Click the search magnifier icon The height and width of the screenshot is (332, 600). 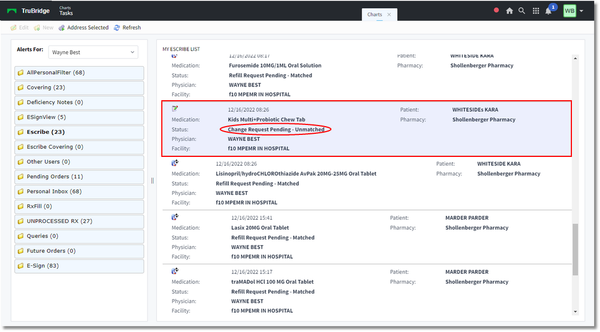pos(522,10)
